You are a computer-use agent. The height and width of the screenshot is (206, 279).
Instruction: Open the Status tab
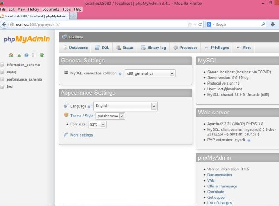[125, 48]
